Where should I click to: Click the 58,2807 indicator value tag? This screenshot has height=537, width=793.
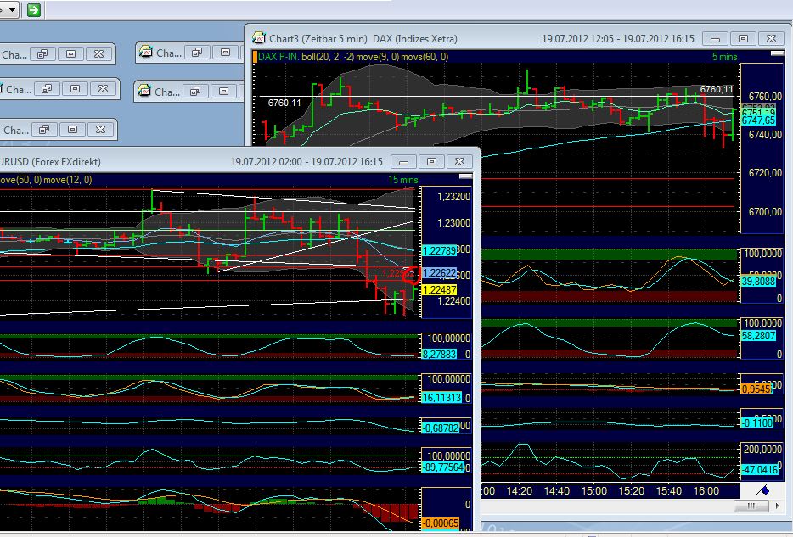pyautogui.click(x=758, y=335)
